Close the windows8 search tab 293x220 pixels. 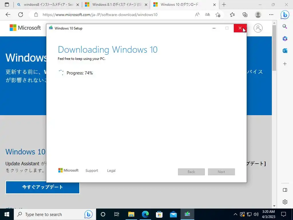[x=78, y=5]
